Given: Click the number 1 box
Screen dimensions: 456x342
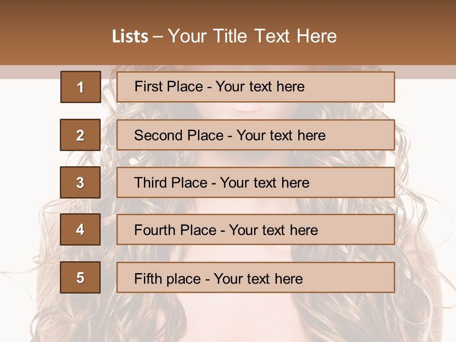Looking at the screenshot, I should (80, 87).
